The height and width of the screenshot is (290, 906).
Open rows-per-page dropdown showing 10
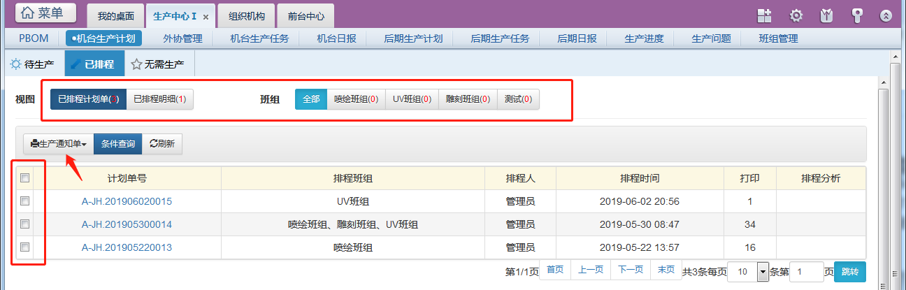coord(748,271)
